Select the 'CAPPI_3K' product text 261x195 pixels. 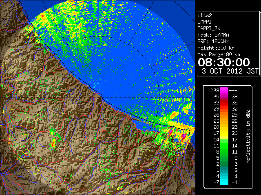point(209,28)
